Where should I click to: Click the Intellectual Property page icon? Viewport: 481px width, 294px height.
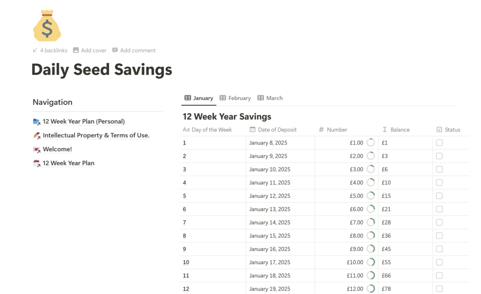pyautogui.click(x=36, y=136)
